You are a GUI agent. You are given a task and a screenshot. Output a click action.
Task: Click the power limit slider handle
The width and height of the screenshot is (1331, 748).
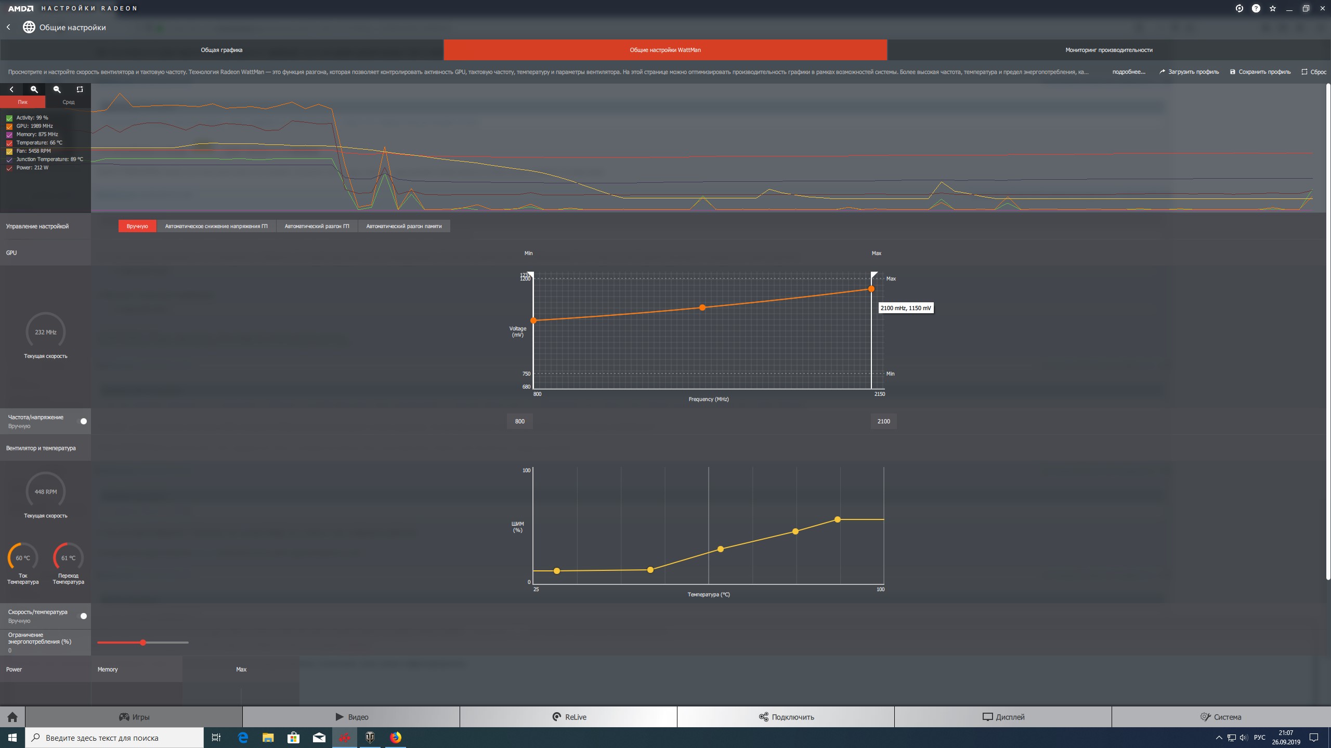143,643
